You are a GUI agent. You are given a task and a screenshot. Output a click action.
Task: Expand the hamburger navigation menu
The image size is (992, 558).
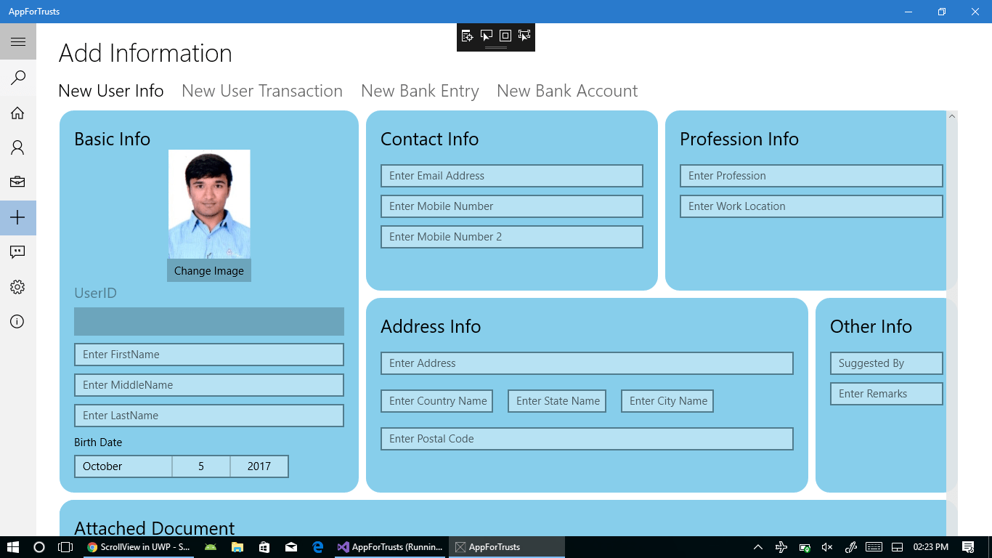[17, 41]
